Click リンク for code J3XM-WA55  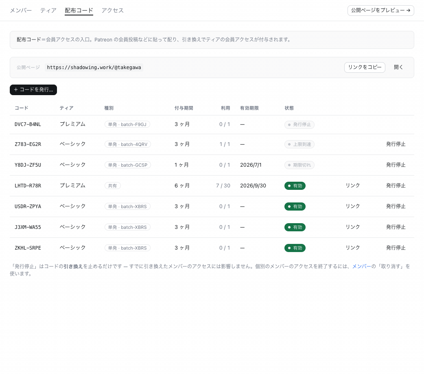(353, 227)
